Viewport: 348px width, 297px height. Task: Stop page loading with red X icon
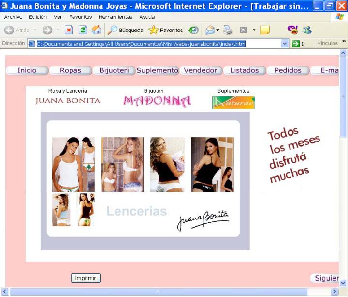pyautogui.click(x=69, y=30)
